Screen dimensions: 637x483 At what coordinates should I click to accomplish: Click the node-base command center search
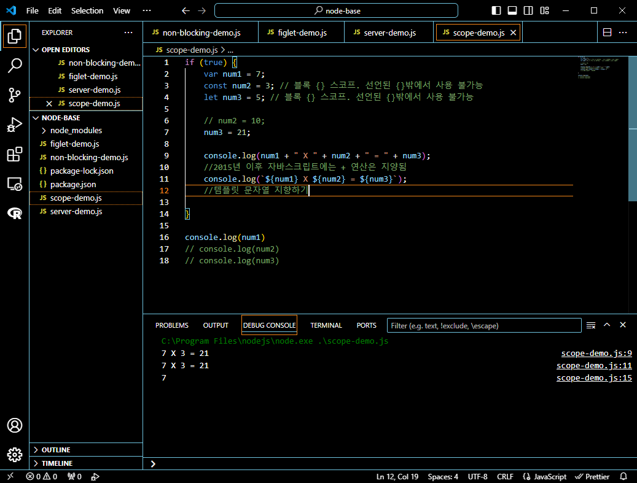(x=336, y=10)
